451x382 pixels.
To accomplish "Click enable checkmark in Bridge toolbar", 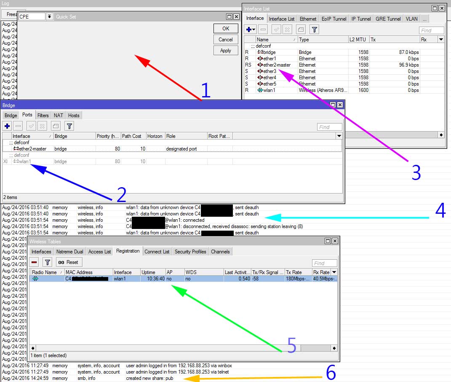I will click(x=31, y=126).
